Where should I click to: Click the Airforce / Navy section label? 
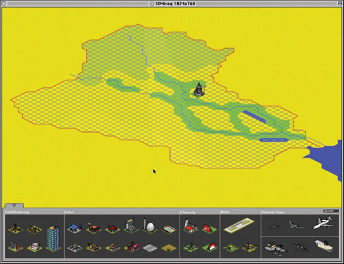click(x=273, y=212)
